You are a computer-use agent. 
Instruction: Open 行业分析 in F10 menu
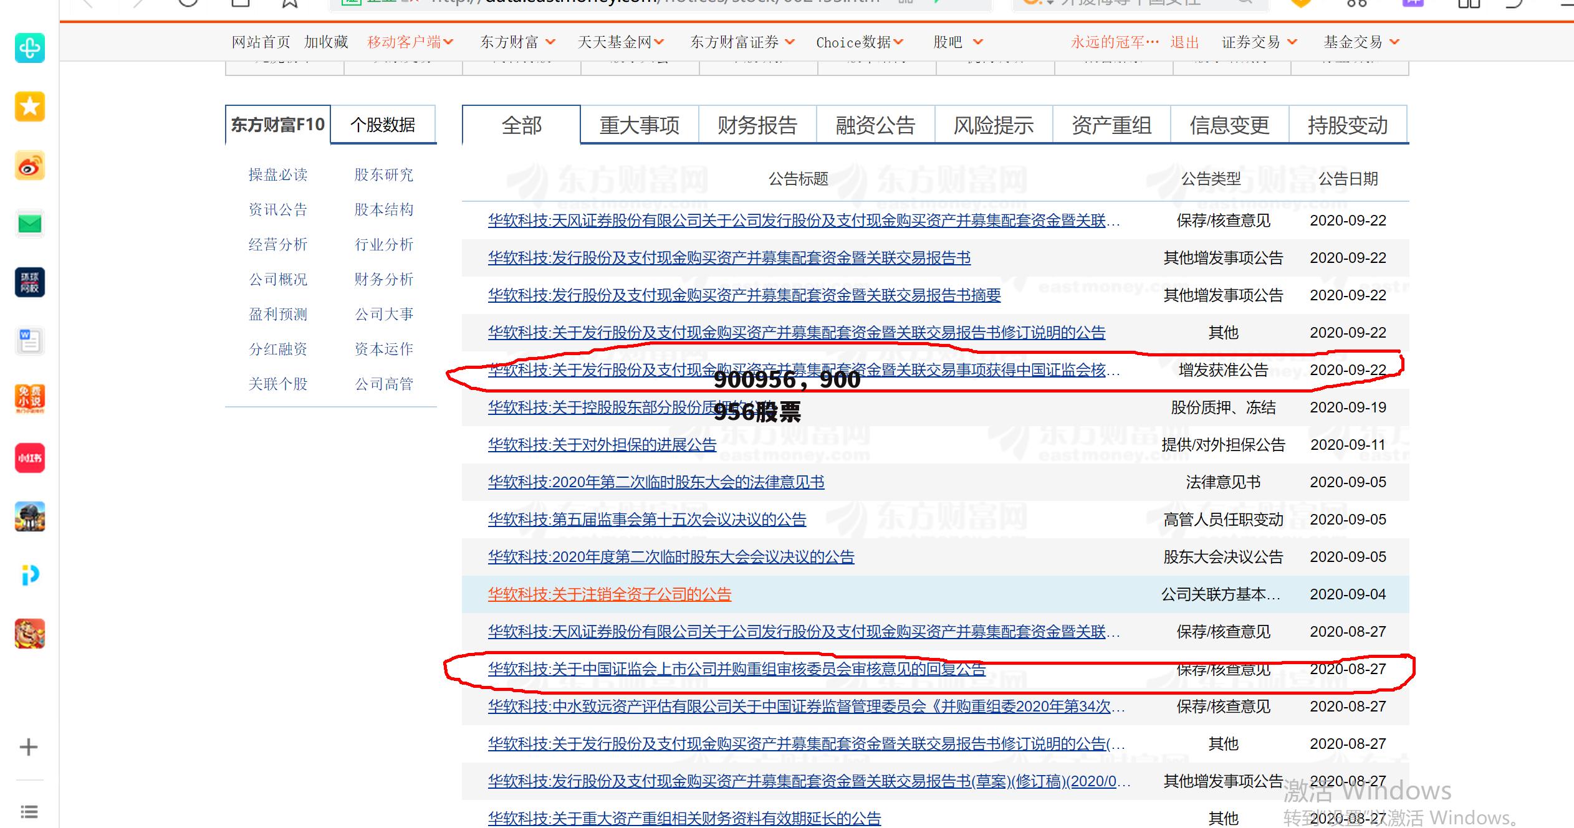tap(384, 244)
